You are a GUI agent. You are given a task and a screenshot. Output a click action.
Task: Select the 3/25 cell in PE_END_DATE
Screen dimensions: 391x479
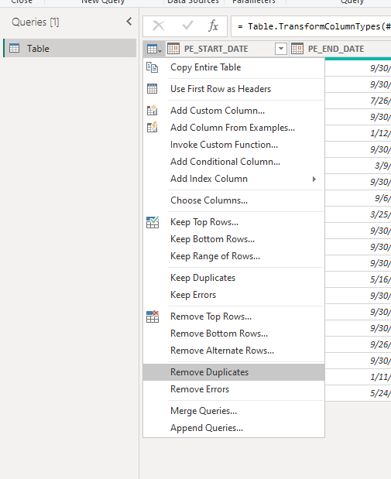tap(358, 214)
